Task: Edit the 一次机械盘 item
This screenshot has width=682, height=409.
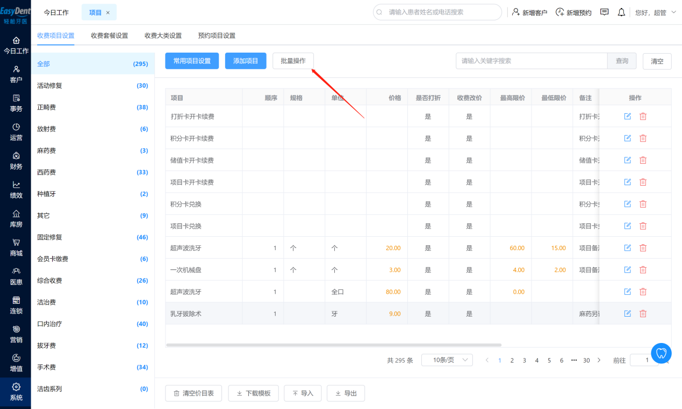Action: coord(627,270)
